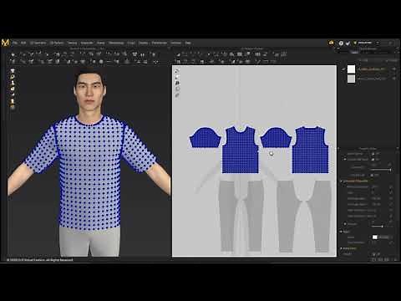The image size is (401, 301).
Task: Click the second icon in 3D window's side toolbar
Action: pyautogui.click(x=13, y=77)
